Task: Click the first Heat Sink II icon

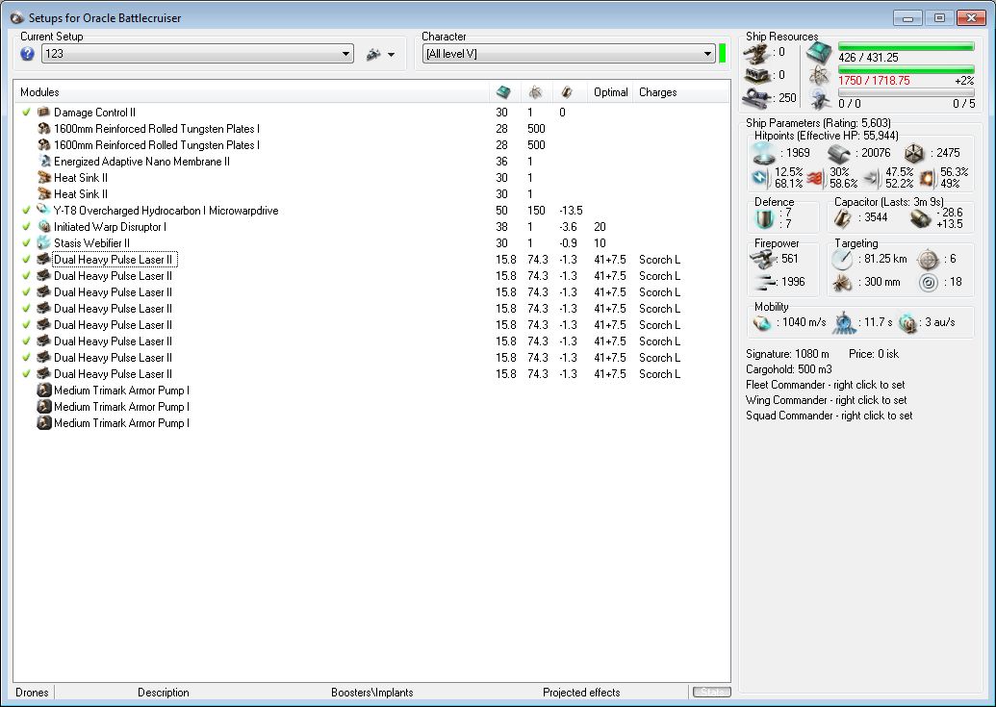Action: [x=44, y=178]
